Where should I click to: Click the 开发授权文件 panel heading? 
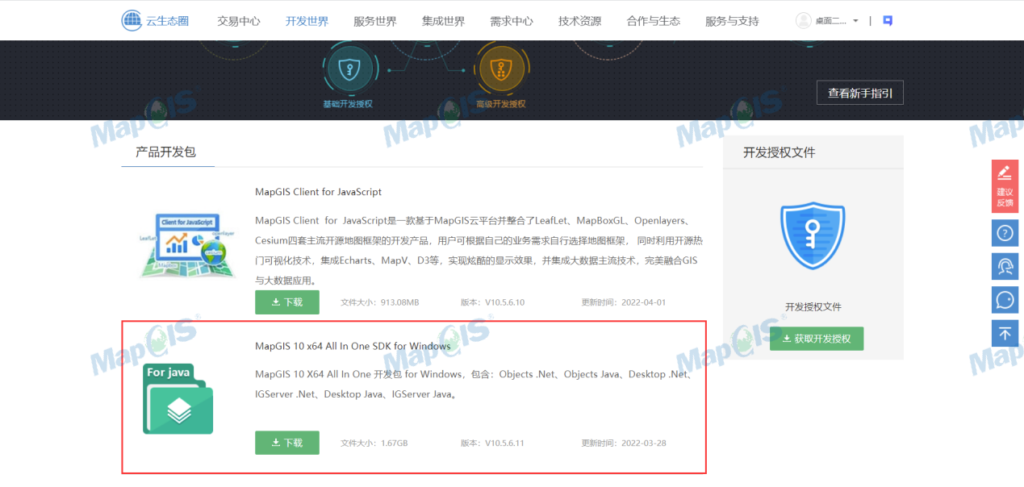779,152
